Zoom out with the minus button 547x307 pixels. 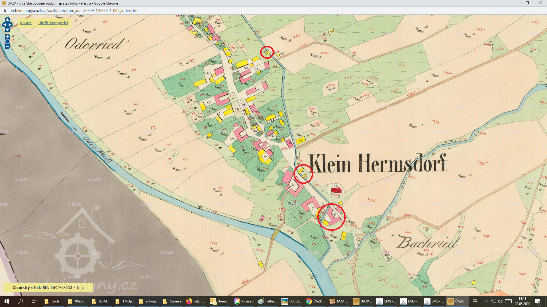tap(7, 47)
